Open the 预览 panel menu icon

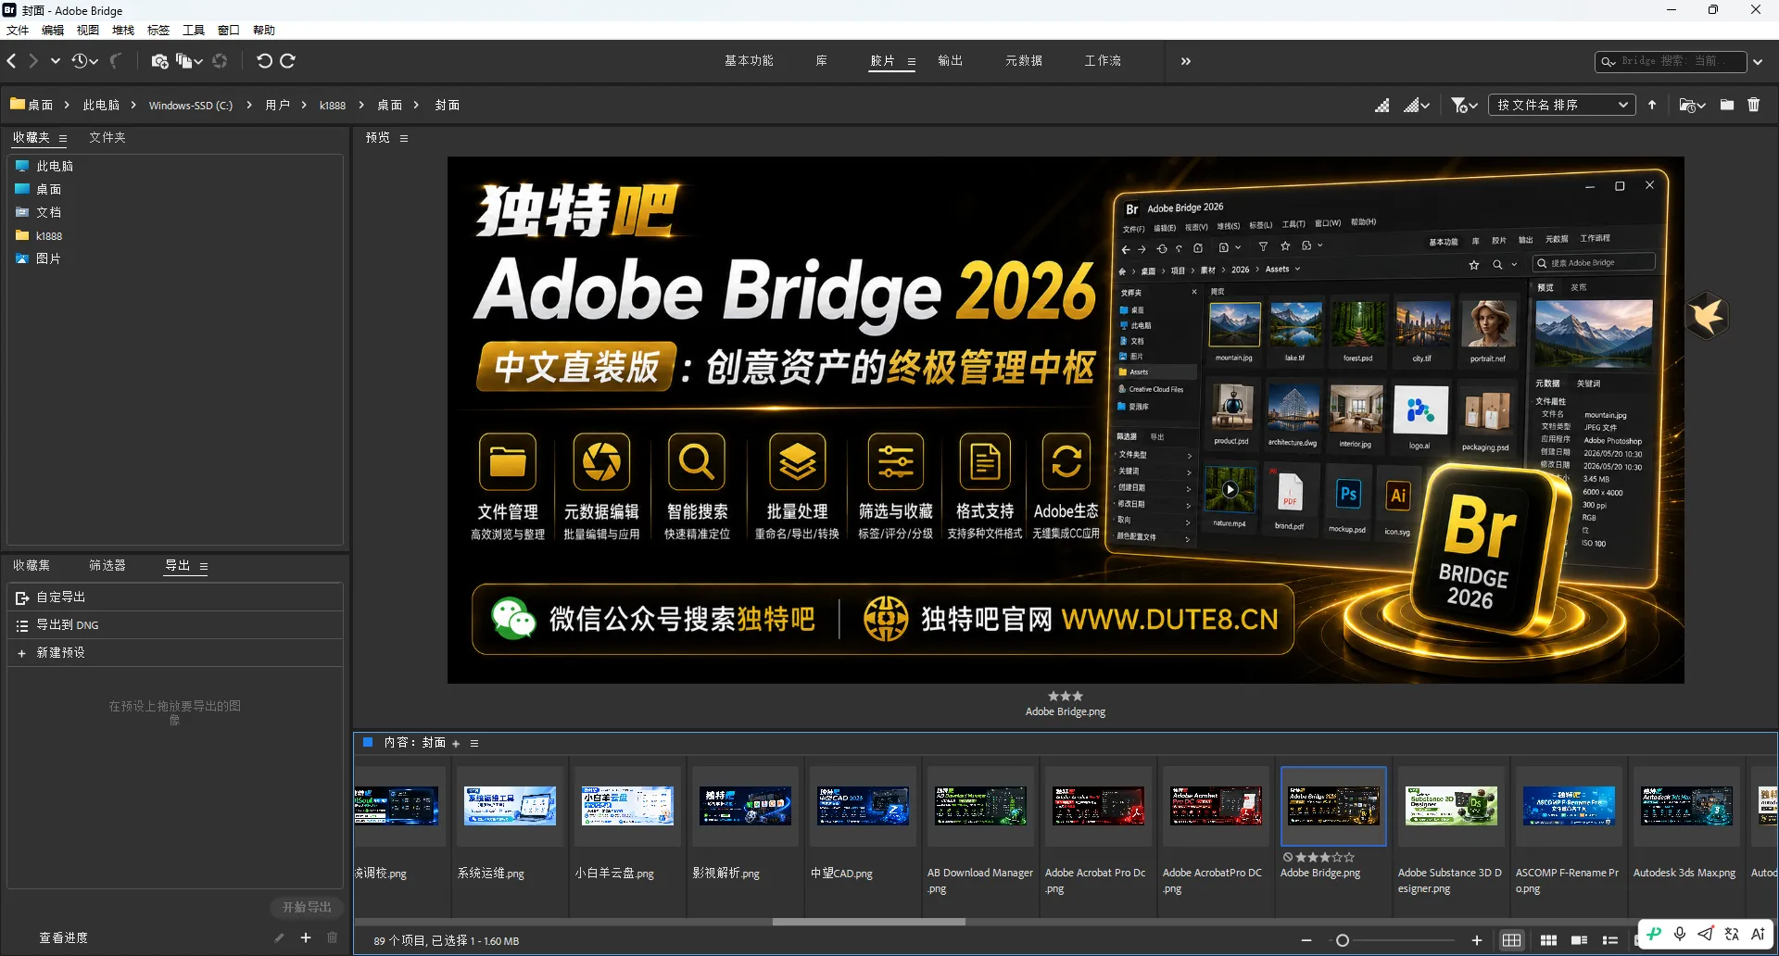point(404,138)
